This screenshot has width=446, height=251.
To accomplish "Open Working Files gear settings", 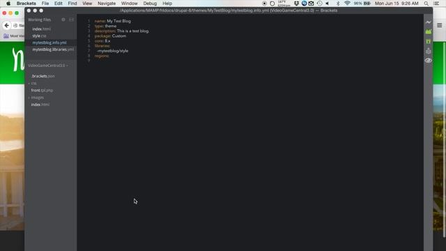I will (x=63, y=20).
